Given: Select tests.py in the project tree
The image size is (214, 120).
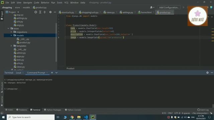Looking at the screenshot, I should pyautogui.click(x=19, y=60).
